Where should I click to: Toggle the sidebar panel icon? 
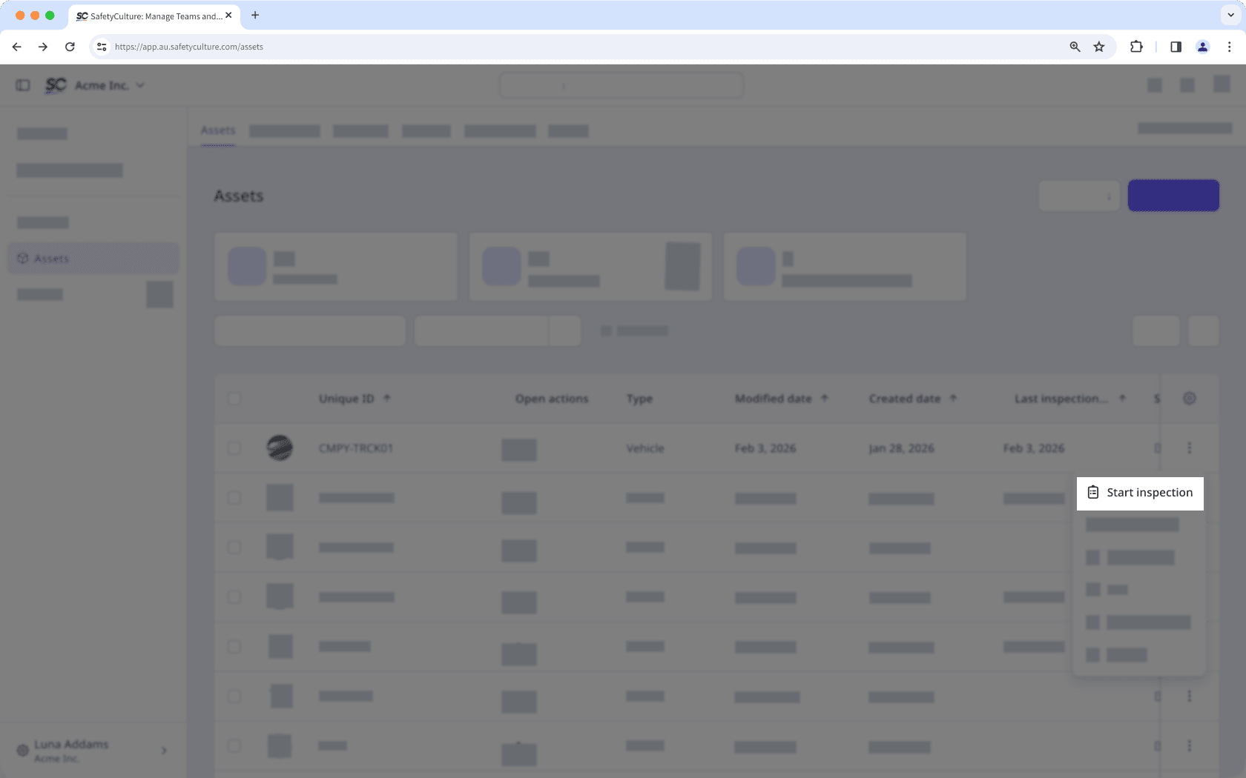[23, 85]
